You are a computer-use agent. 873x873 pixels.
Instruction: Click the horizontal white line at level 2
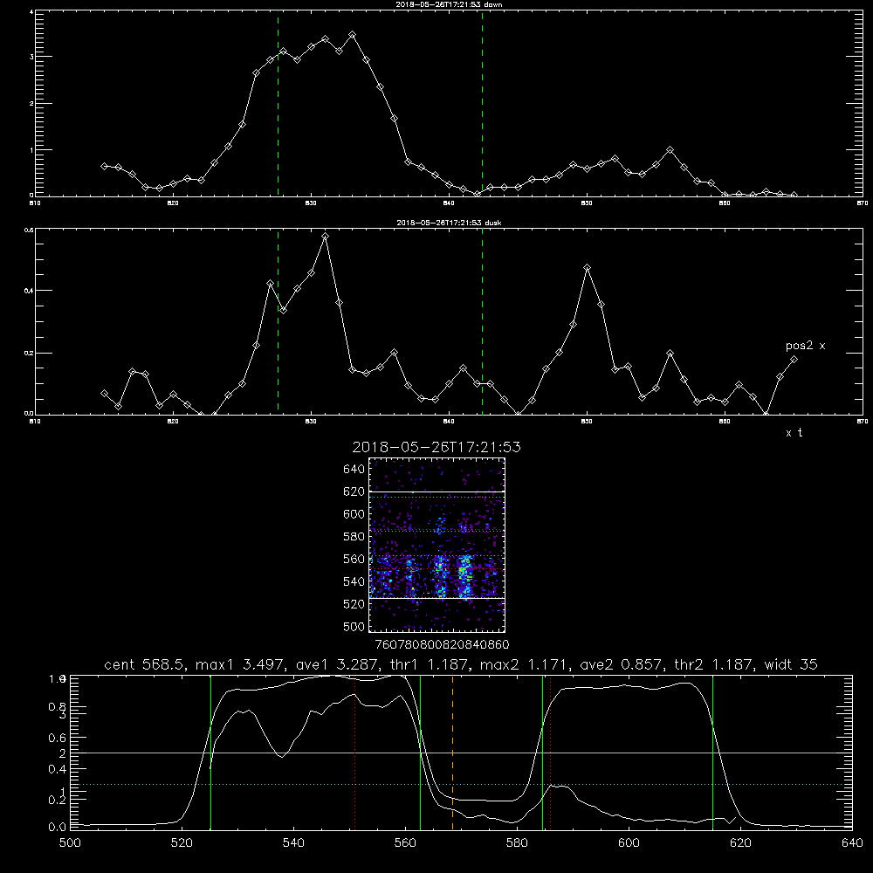pos(461,753)
